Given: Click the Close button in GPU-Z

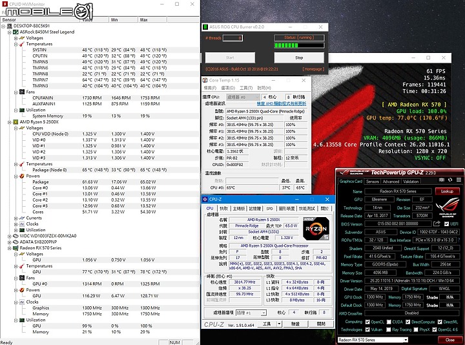Looking at the screenshot, I should pos(449,340).
